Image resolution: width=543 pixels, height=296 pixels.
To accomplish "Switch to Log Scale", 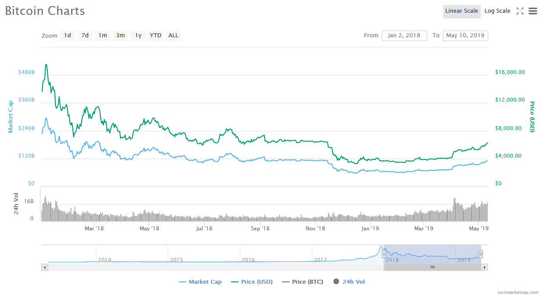I will [497, 11].
